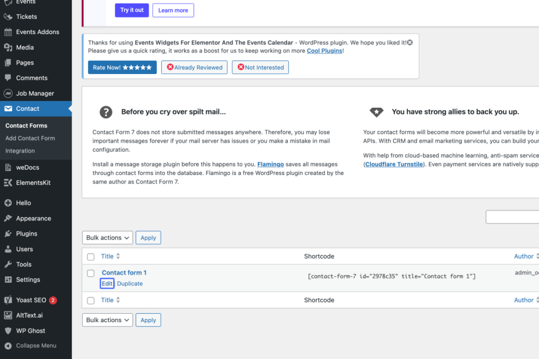Open the Tickets menu icon

(8, 16)
